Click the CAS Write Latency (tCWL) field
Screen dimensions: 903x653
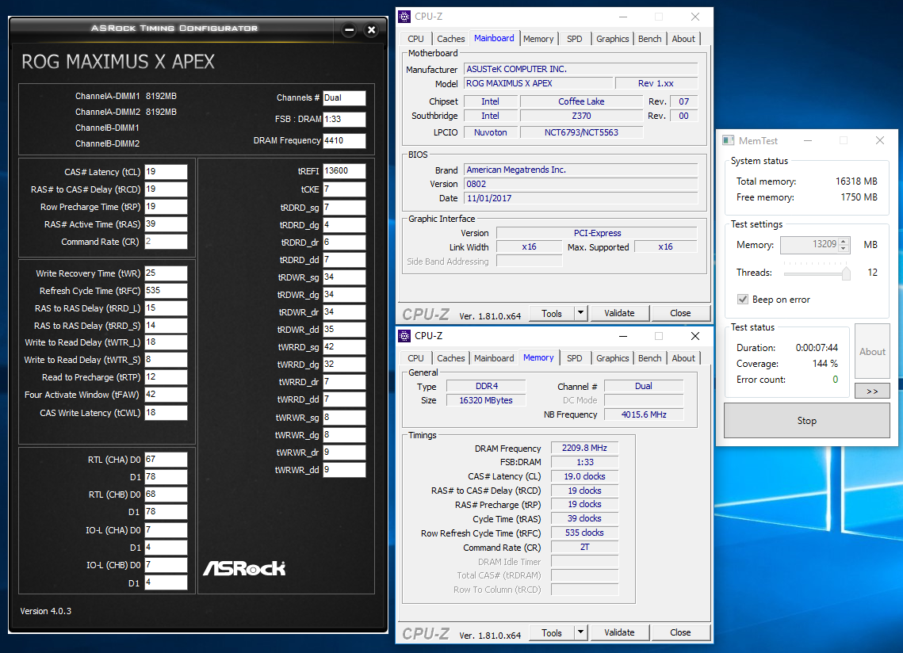coord(166,412)
